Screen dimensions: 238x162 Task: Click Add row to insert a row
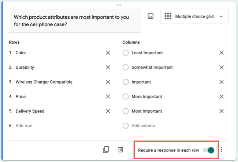coord(24,126)
